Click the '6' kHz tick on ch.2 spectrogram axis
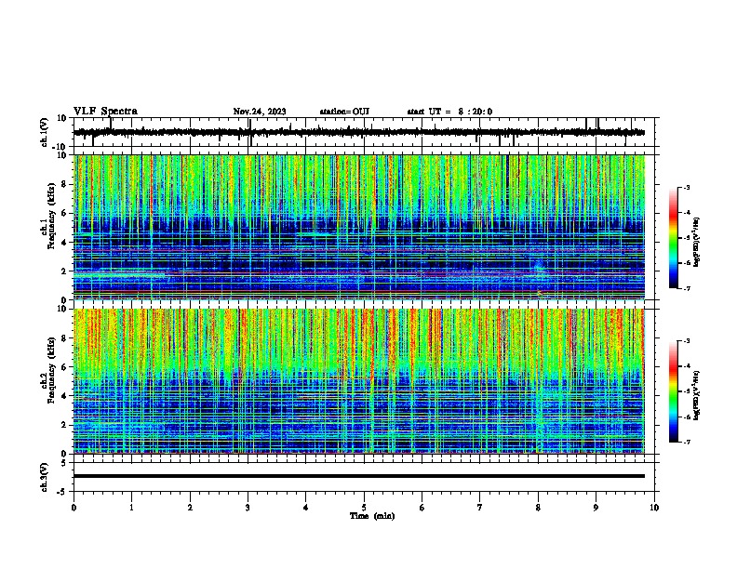This screenshot has width=737, height=569. coord(64,367)
